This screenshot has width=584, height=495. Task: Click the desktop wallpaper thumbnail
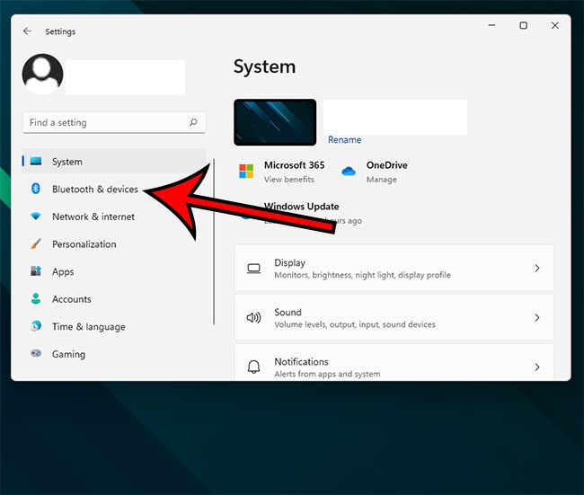pyautogui.click(x=275, y=122)
